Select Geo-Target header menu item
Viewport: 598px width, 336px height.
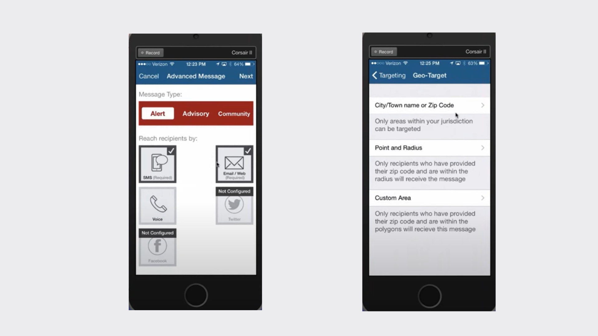[430, 75]
